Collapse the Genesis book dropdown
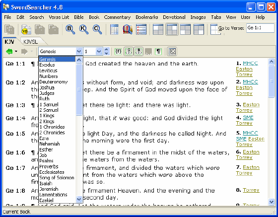The width and height of the screenshot is (278, 217). [x=79, y=52]
